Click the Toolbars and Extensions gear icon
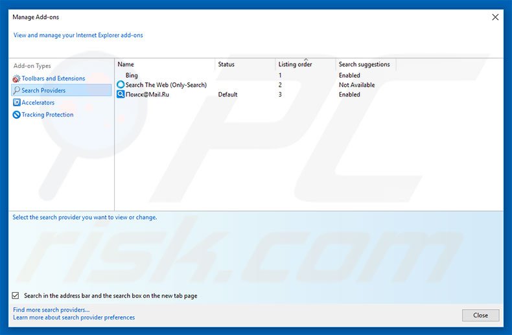 [x=16, y=78]
